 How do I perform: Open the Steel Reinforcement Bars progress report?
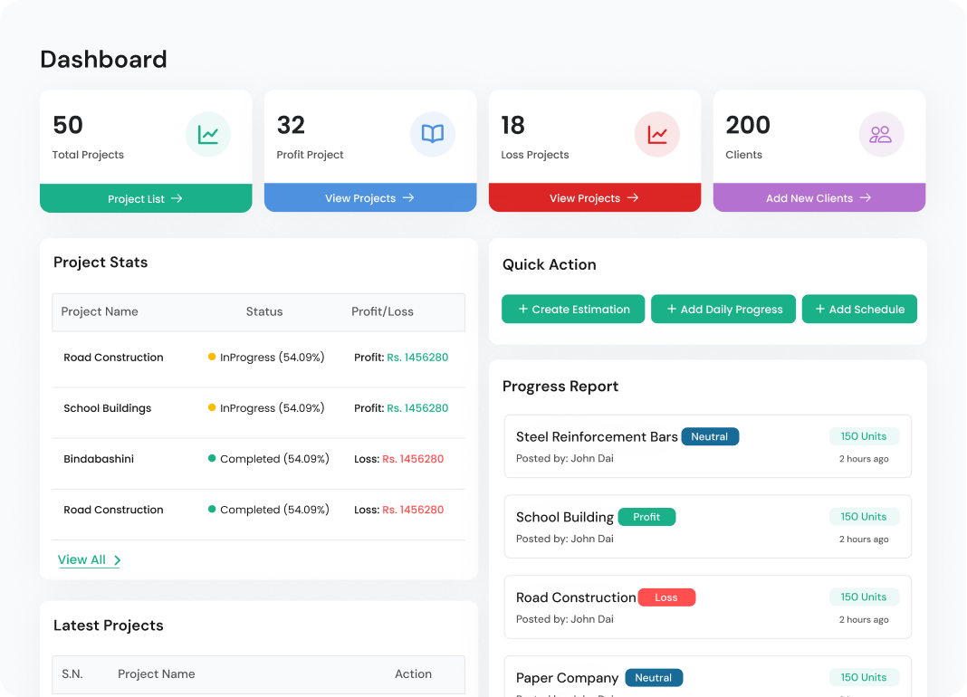point(597,437)
